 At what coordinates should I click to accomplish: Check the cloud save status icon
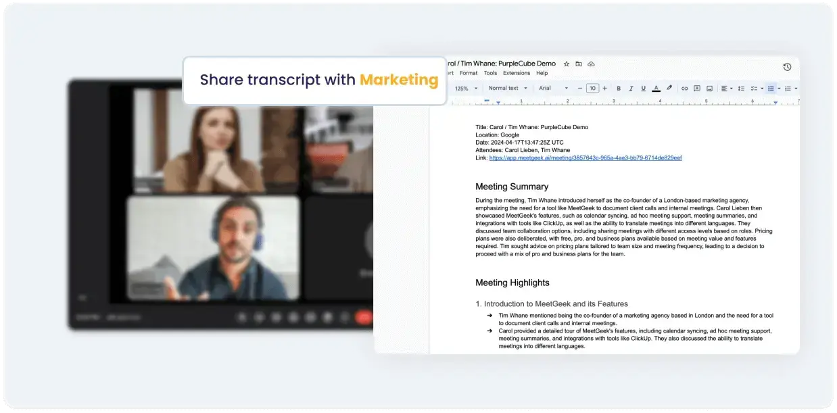coord(591,64)
